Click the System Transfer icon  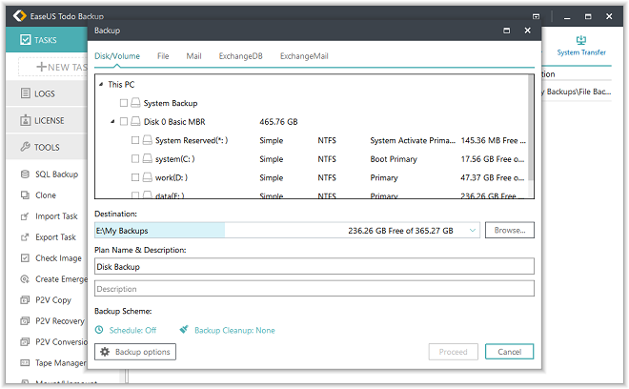(580, 41)
